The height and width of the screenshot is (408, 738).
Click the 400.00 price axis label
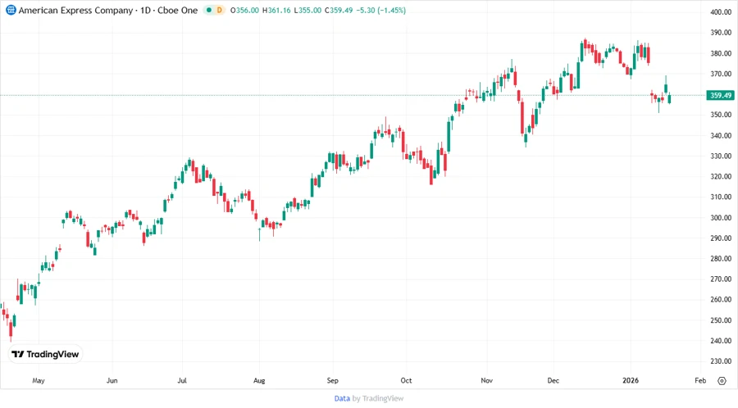tap(721, 12)
